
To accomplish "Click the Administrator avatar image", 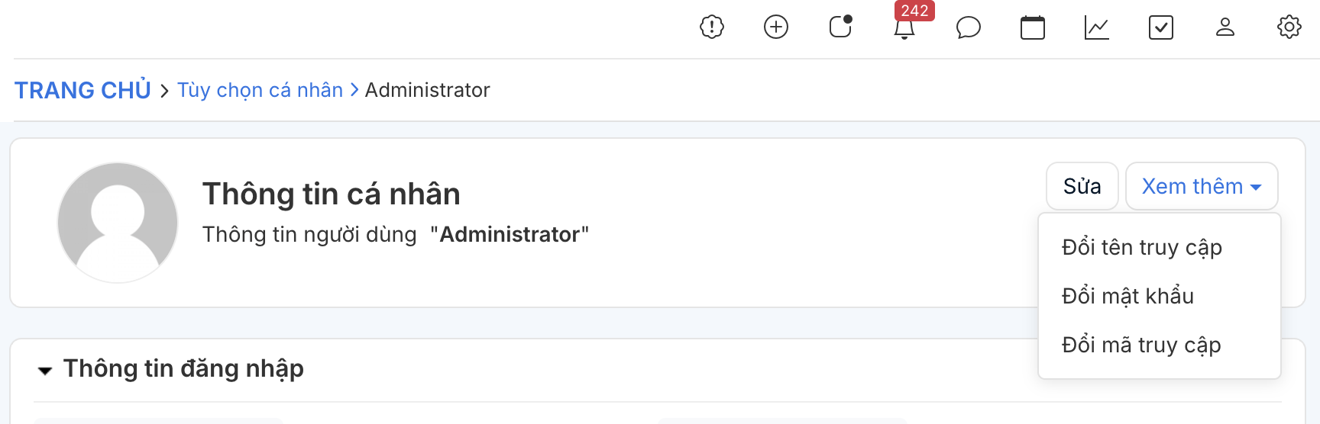I will point(118,223).
